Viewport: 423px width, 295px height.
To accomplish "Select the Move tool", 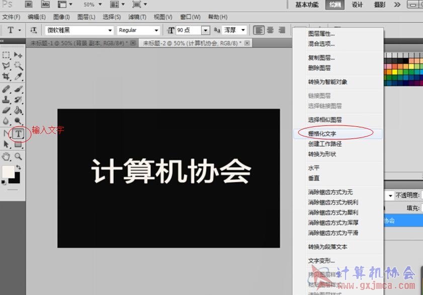I will point(18,55).
